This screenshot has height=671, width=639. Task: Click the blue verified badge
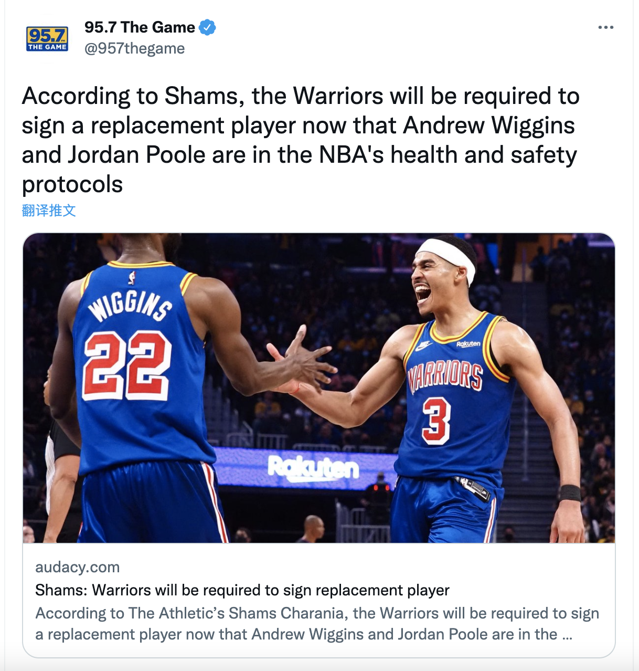tap(208, 27)
